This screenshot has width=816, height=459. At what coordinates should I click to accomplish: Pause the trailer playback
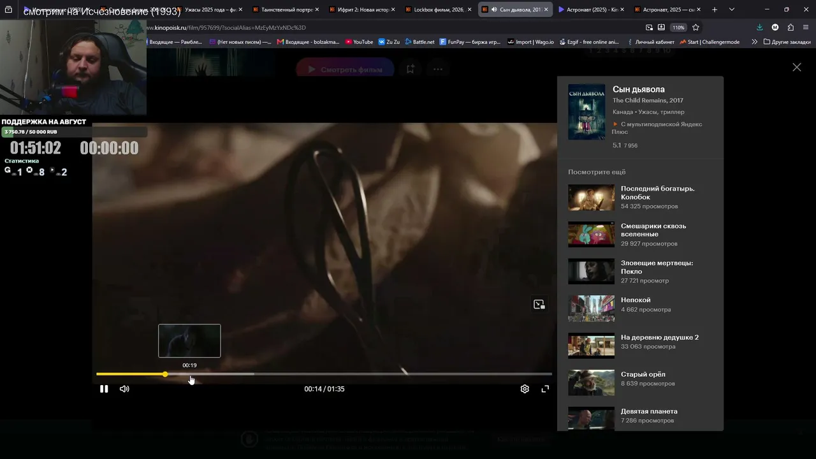coord(104,389)
